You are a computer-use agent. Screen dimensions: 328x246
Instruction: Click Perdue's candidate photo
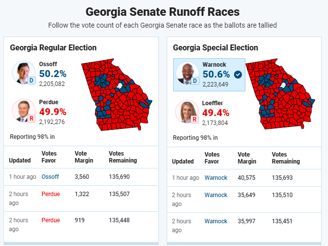pyautogui.click(x=23, y=111)
